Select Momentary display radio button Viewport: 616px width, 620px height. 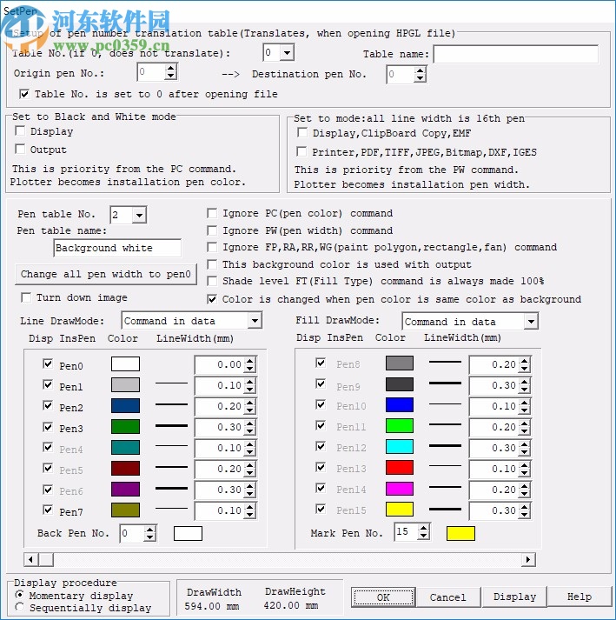point(19,594)
